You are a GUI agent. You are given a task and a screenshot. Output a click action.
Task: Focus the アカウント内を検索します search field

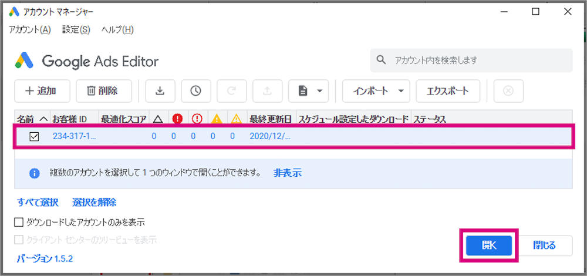click(x=471, y=60)
